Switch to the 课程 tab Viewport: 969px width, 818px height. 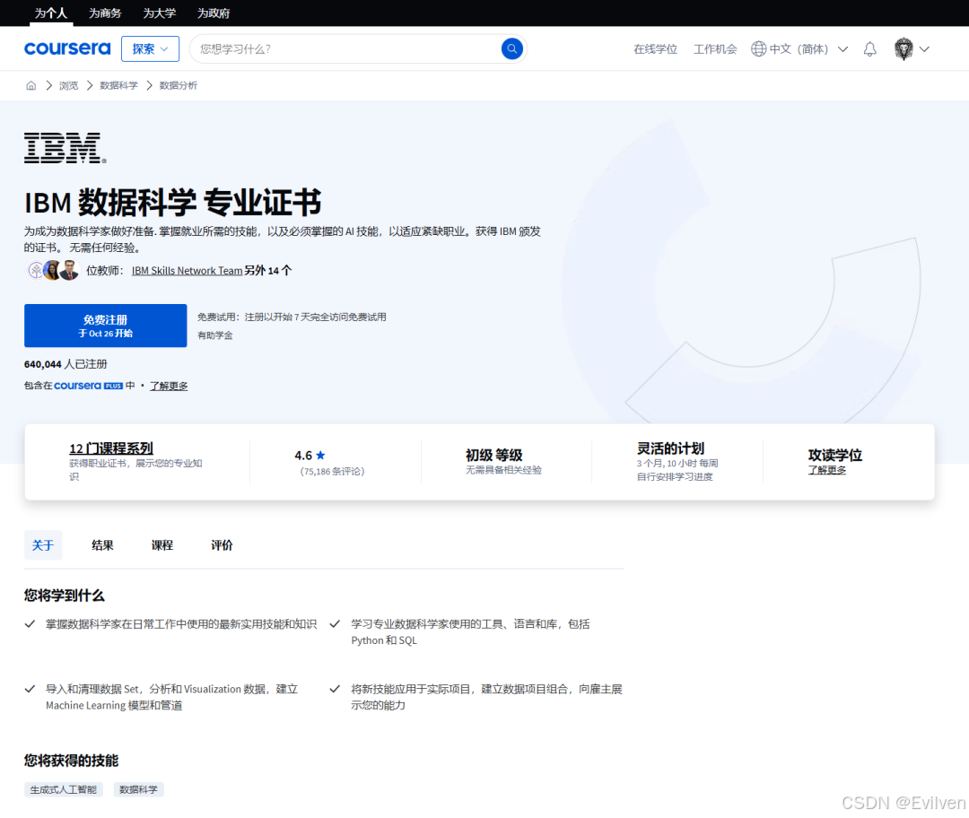[161, 545]
